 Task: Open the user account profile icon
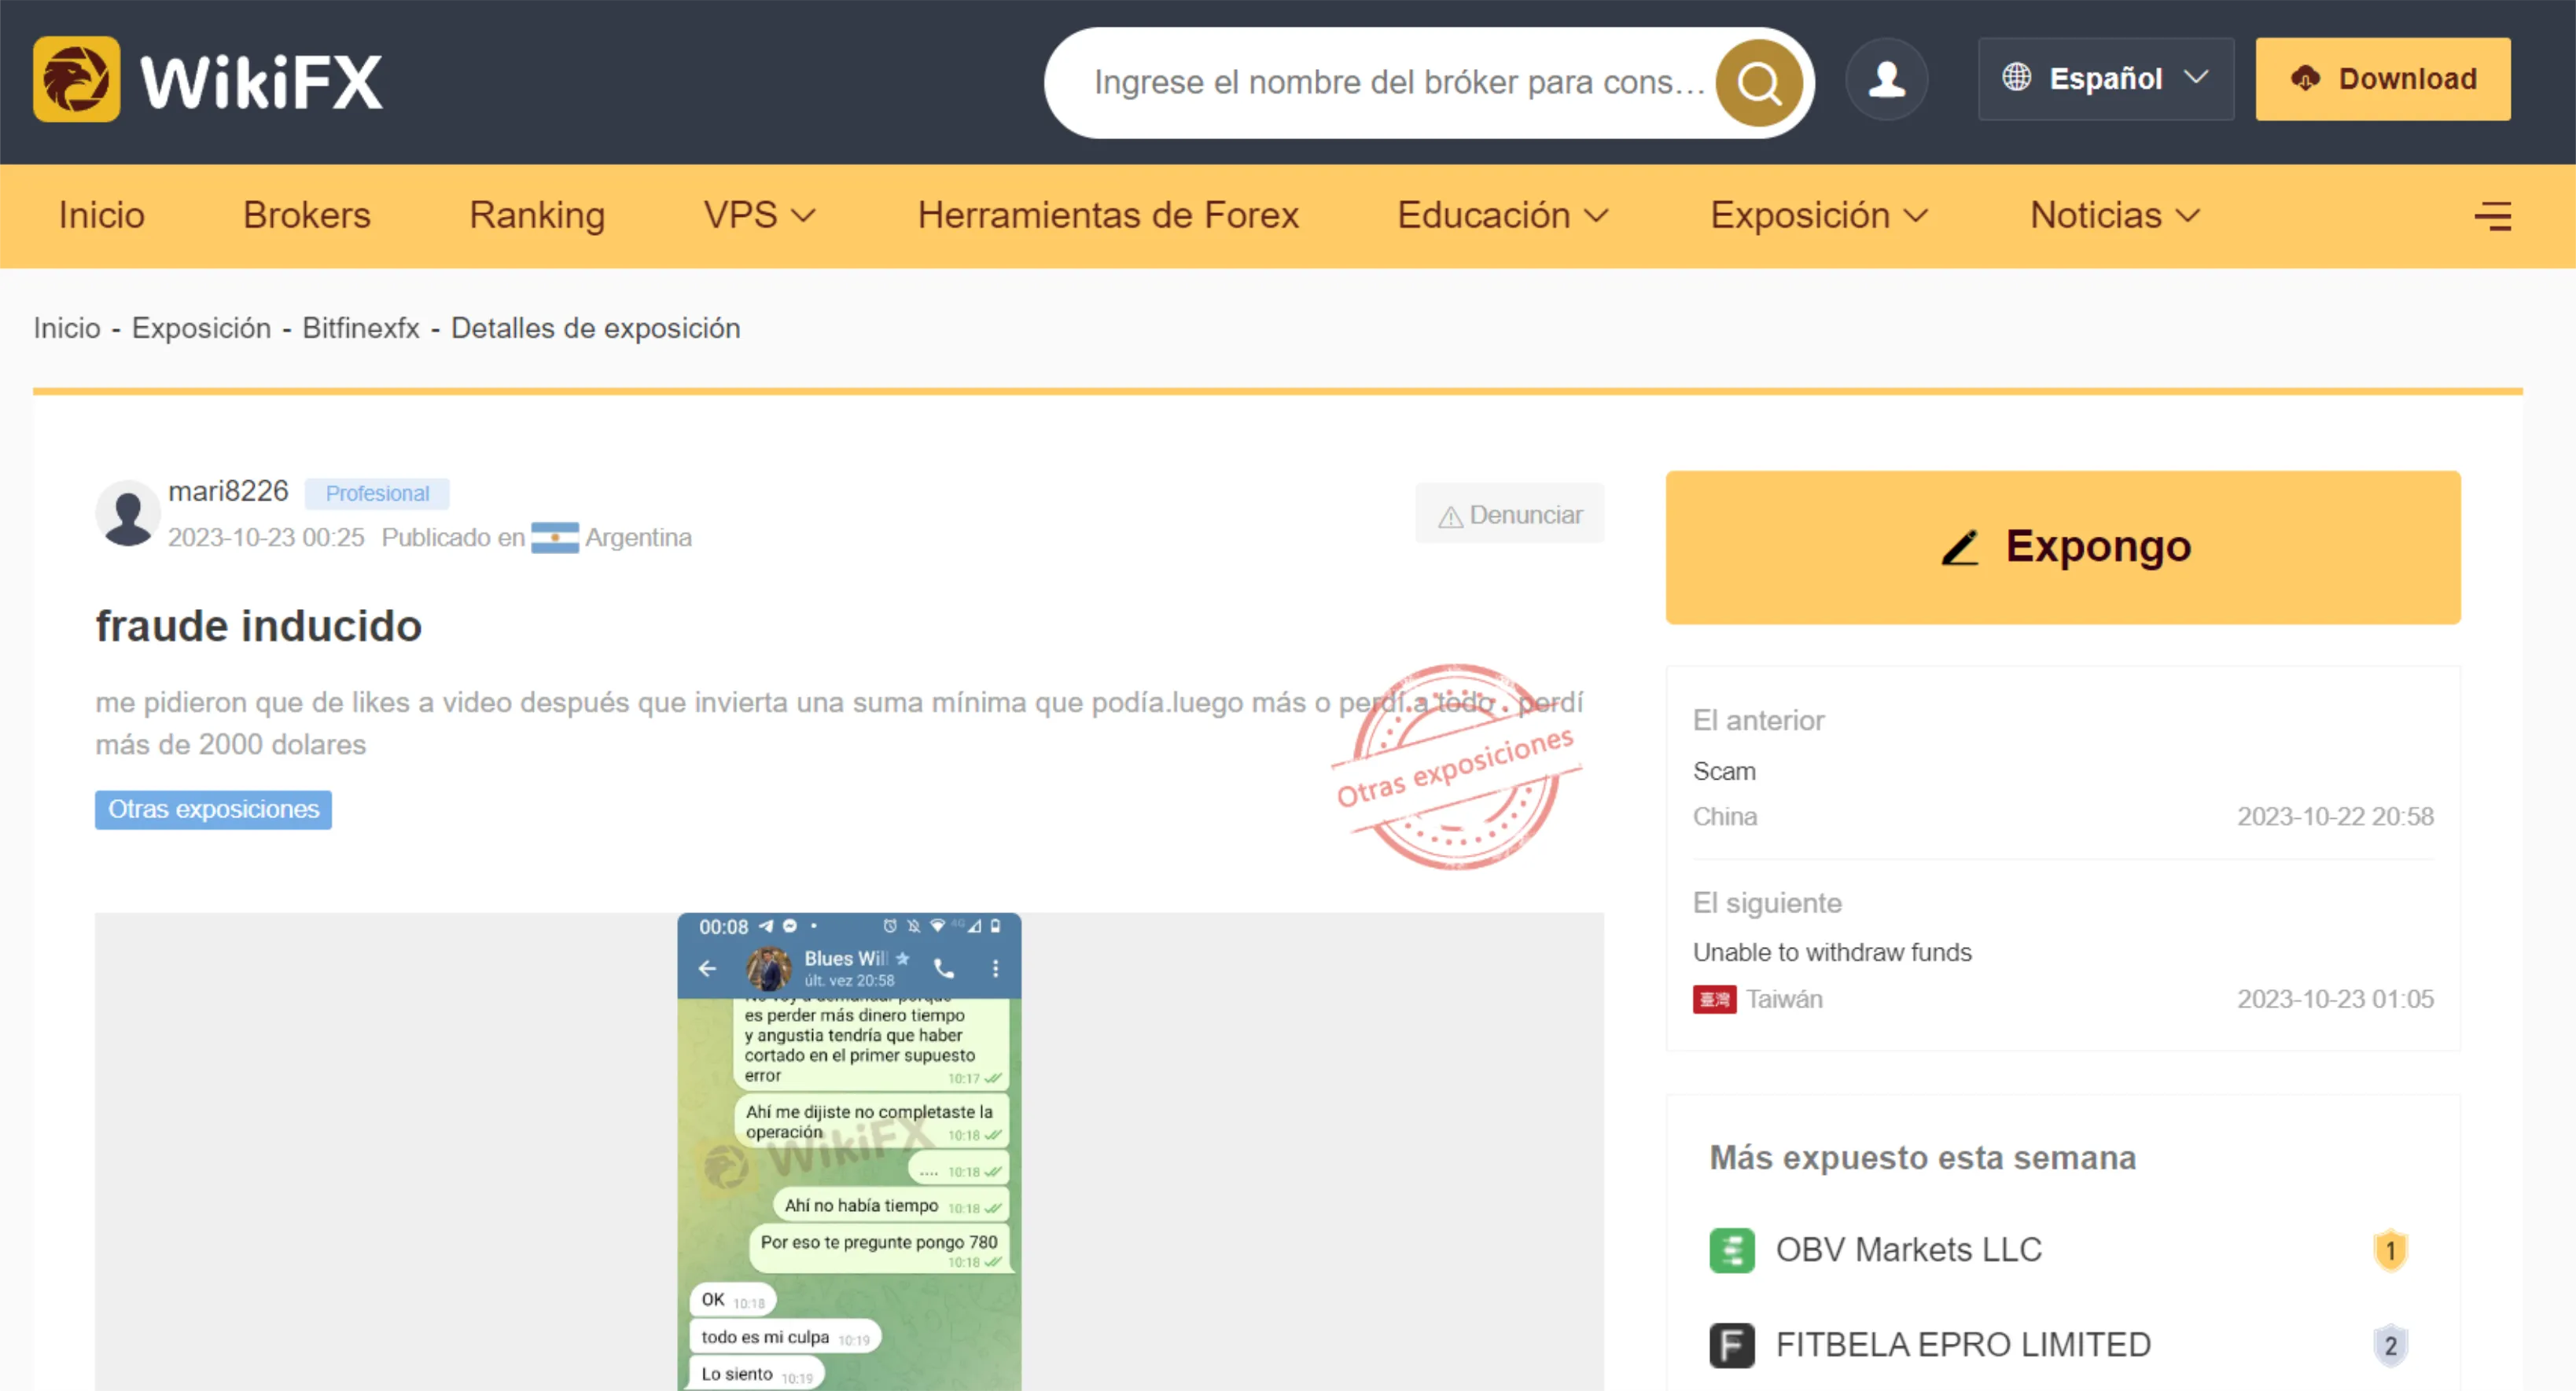(1886, 79)
